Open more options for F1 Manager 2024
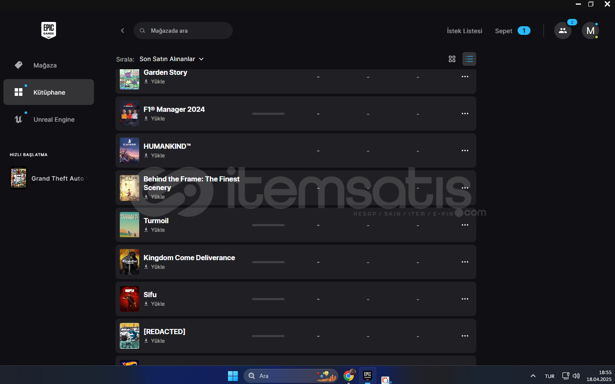 click(465, 114)
